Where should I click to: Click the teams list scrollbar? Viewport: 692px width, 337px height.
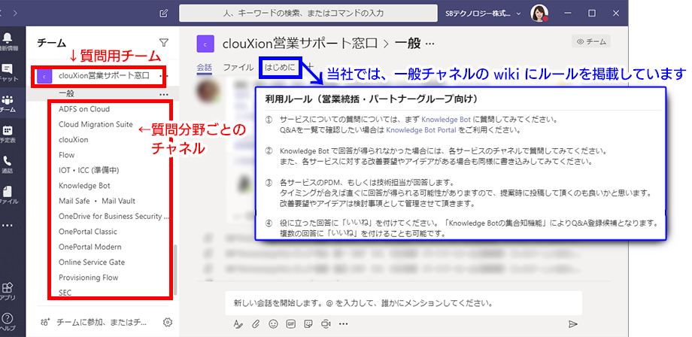175,270
